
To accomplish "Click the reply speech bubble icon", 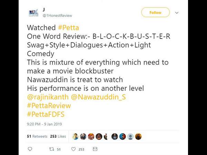I will [x=30, y=149].
